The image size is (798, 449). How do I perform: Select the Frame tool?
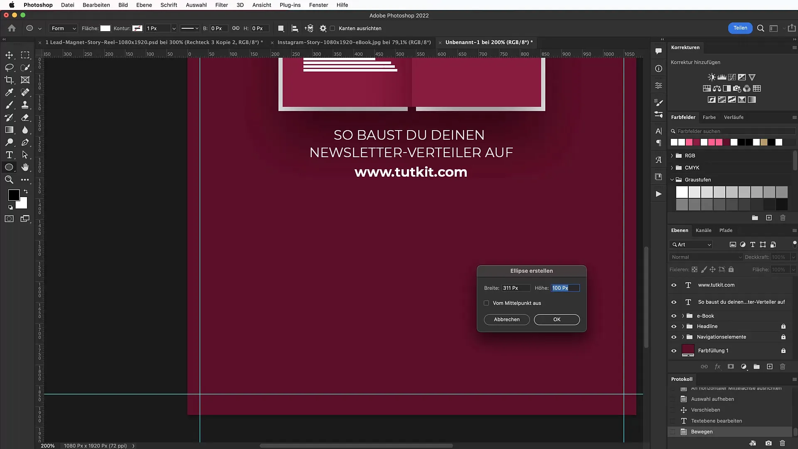[x=25, y=80]
